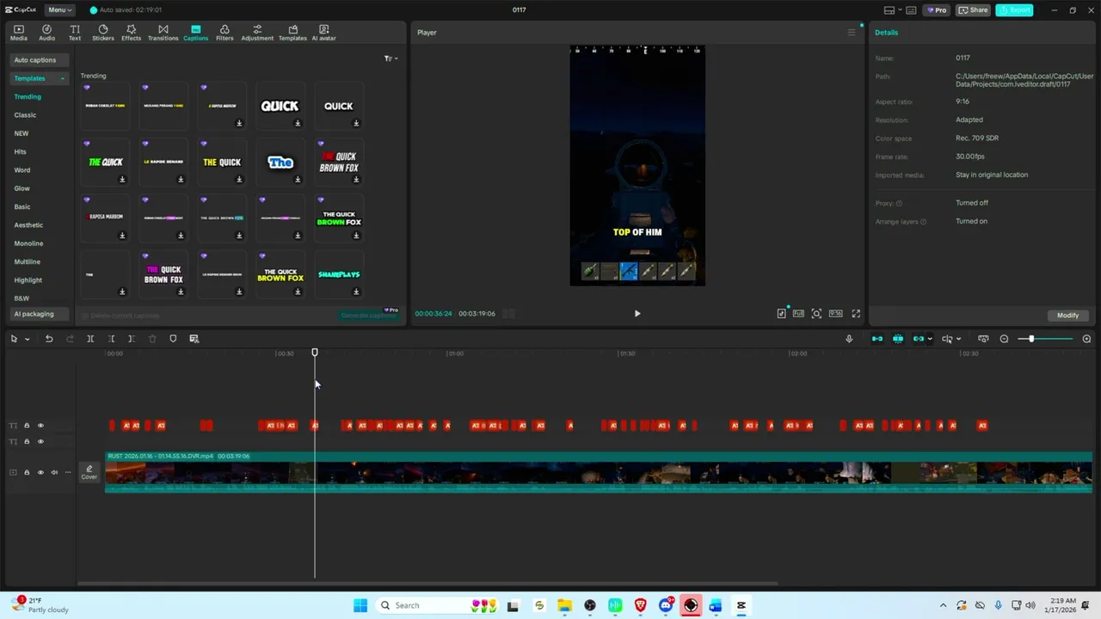Screen dimensions: 1101x619
Task: Click the player aspect ratio 9:16 icon
Action: (x=835, y=314)
